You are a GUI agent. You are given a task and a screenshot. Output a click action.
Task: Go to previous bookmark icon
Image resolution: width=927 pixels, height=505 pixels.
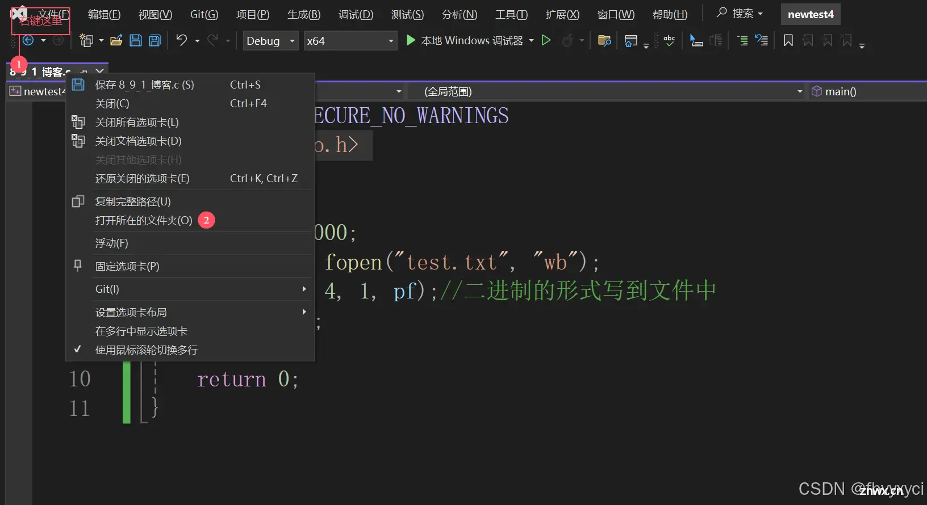(x=808, y=40)
